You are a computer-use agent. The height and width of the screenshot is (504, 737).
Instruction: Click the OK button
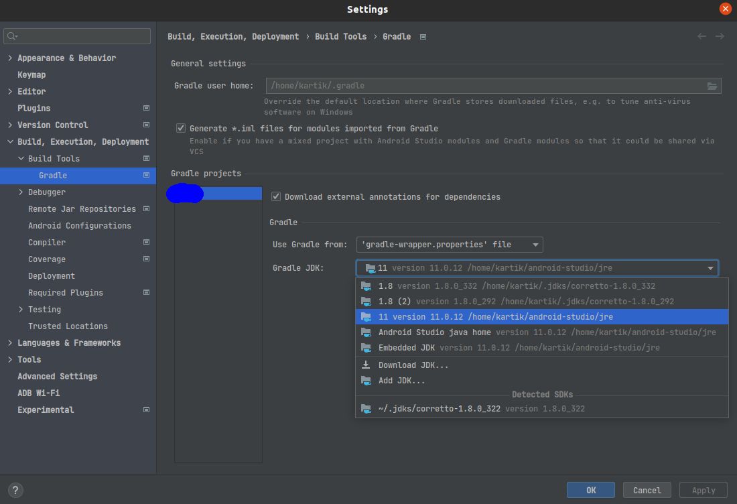coord(591,490)
